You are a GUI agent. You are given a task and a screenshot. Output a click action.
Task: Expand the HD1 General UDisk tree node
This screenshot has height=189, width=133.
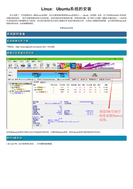click(8, 91)
